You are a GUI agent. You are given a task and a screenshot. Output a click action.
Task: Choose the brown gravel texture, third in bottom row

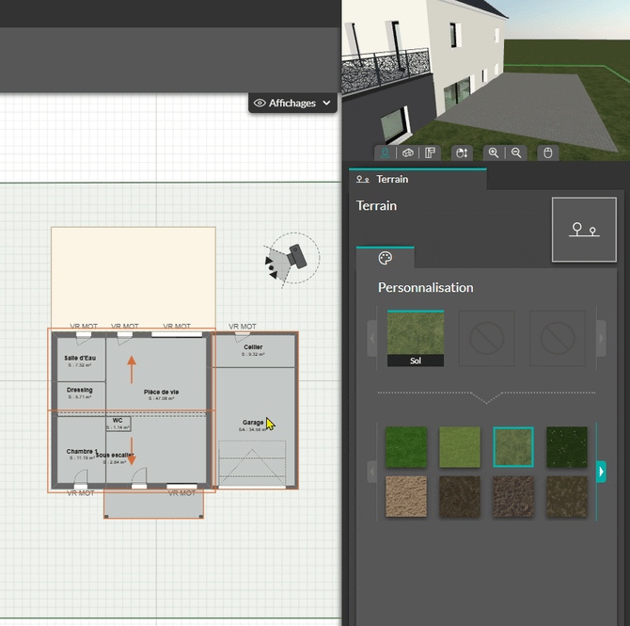pos(513,496)
